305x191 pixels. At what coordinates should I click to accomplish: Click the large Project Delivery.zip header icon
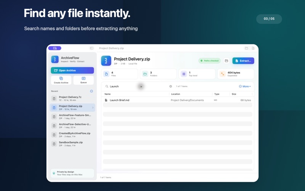106,61
